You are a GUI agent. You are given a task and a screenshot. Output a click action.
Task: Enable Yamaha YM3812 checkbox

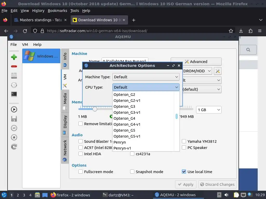(184, 141)
